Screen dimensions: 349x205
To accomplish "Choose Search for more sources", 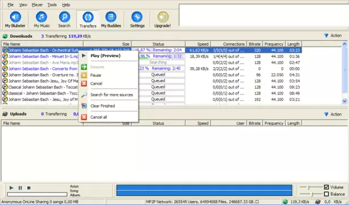I will click(x=112, y=95).
